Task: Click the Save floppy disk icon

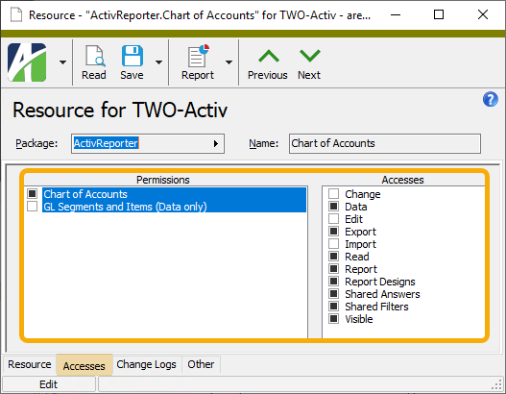Action: 132,56
